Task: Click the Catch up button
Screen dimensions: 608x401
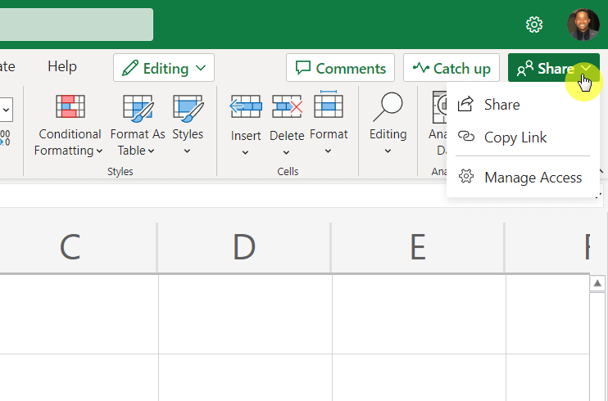Action: point(451,68)
